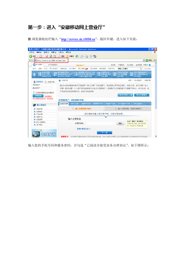The height and width of the screenshot is (261, 185).
Task: Open the History clock icon
Action: pyautogui.click(x=77, y=57)
